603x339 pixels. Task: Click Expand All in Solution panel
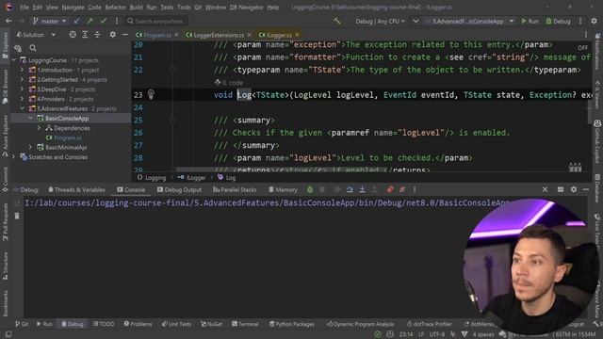tap(85, 35)
